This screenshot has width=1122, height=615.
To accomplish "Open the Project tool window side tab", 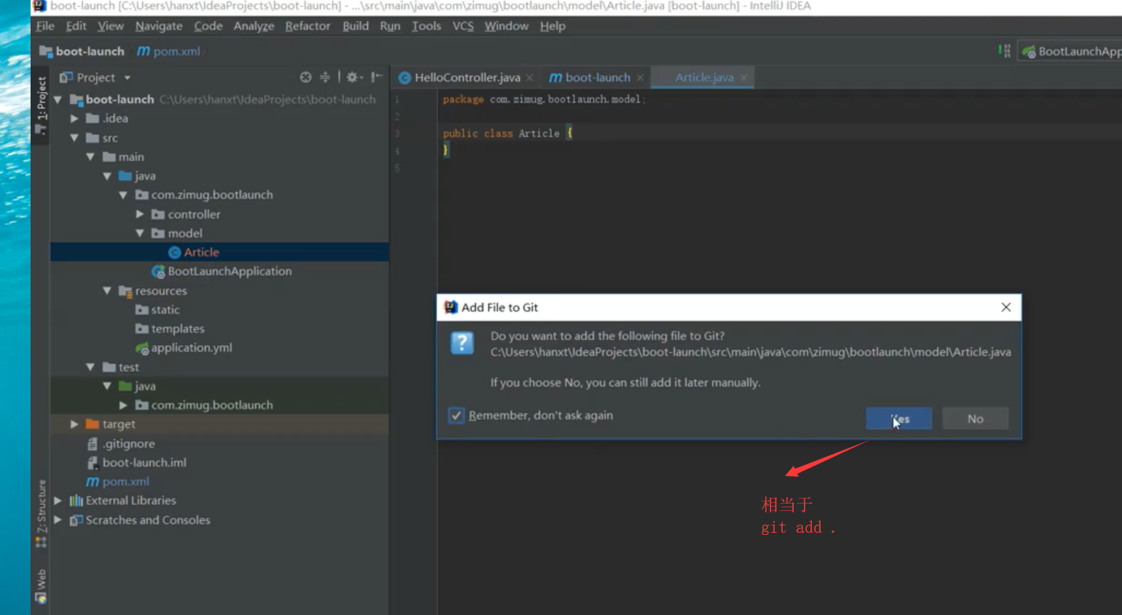I will (41, 106).
